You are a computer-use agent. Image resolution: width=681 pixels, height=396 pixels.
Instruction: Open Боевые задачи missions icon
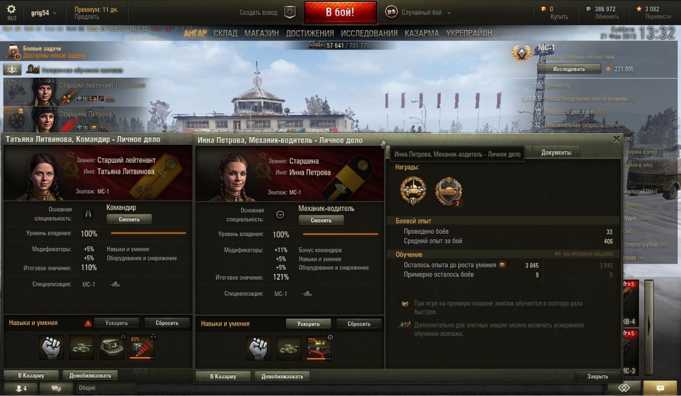coord(14,52)
